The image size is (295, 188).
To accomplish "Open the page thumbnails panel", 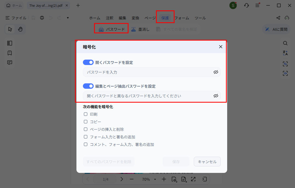I will pos(10,43).
